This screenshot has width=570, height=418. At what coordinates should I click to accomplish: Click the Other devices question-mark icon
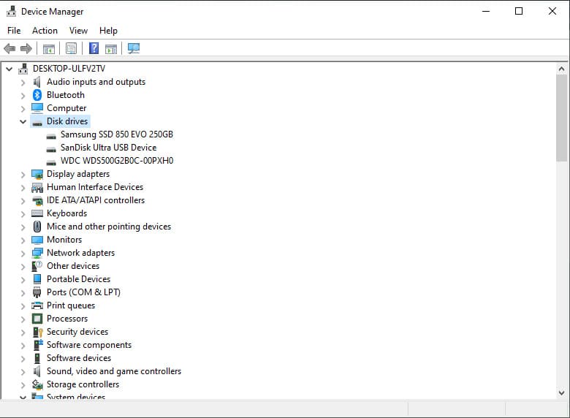(37, 266)
